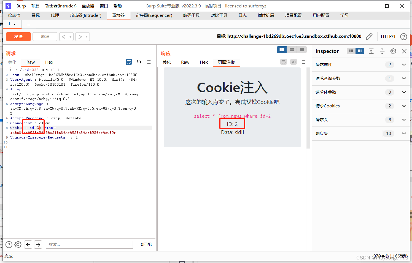Open search settings gear icon

pyautogui.click(x=18, y=245)
